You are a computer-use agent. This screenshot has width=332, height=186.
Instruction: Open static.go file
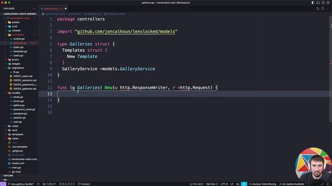(18, 47)
